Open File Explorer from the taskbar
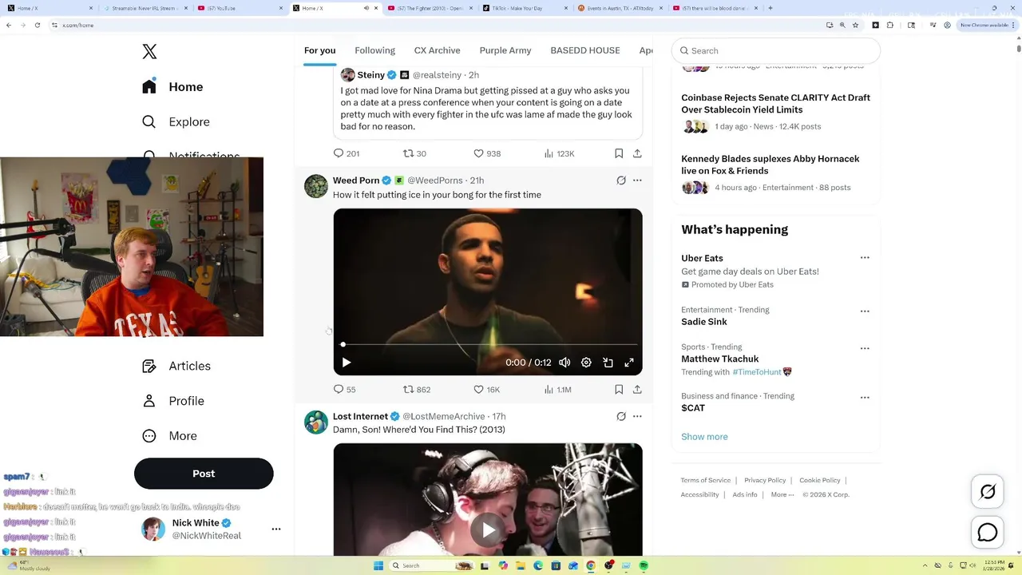The height and width of the screenshot is (575, 1022). [x=521, y=565]
